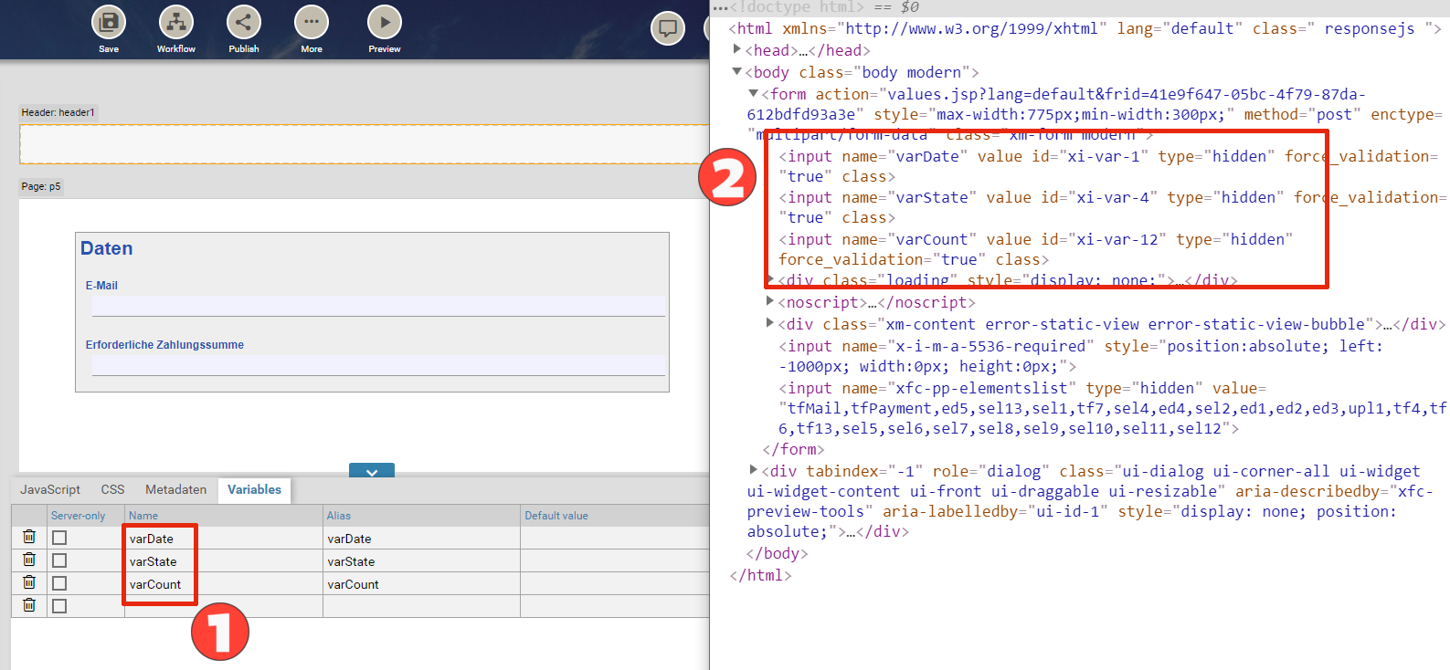Select the xfc-pp-elementslist input line
This screenshot has height=670, width=1450.
[1113, 408]
